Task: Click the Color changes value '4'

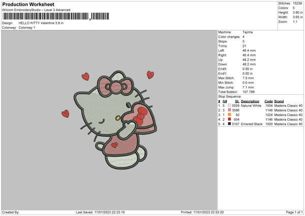Action: 243,37
